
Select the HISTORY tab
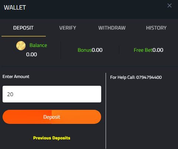click(156, 28)
